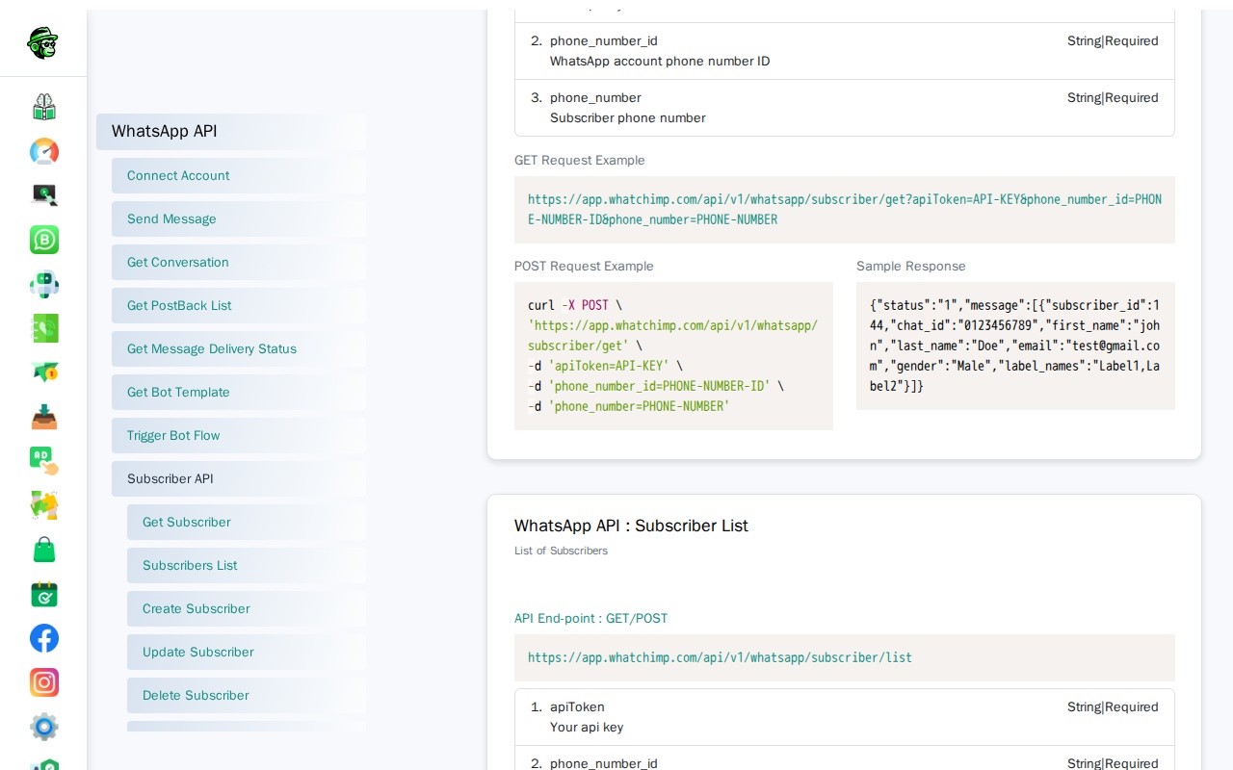Screen dimensions: 1233x770
Task: Open the Trigger Bot Flow link
Action: pos(239,436)
